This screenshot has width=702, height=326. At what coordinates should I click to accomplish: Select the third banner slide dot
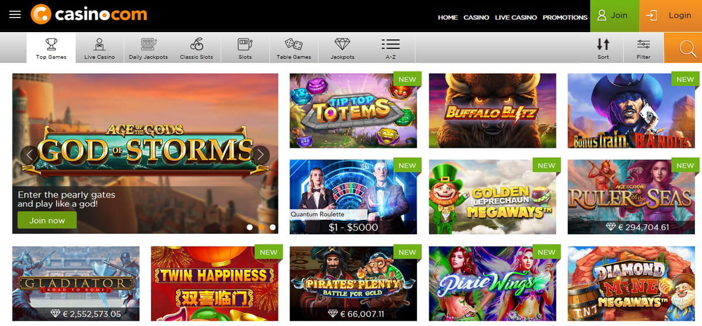pyautogui.click(x=273, y=227)
